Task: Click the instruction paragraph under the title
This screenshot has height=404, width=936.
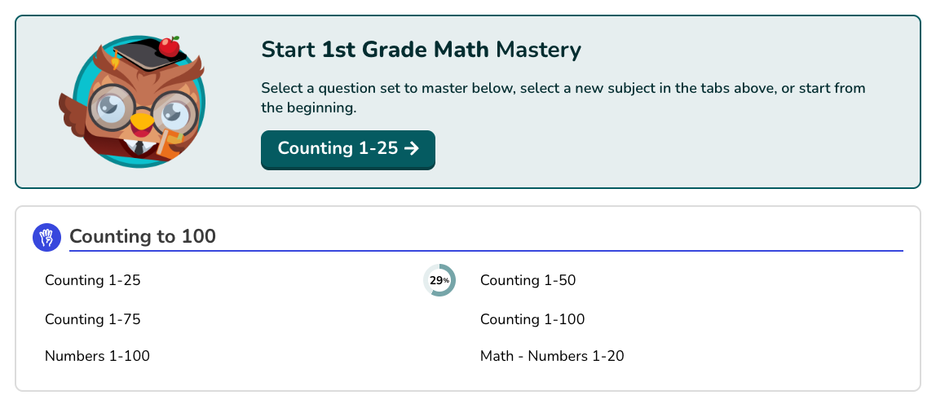Action: pos(563,97)
